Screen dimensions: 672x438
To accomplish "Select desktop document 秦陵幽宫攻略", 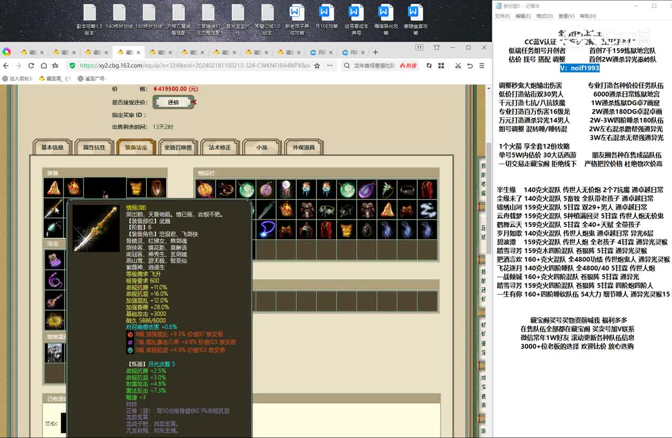I will click(416, 20).
